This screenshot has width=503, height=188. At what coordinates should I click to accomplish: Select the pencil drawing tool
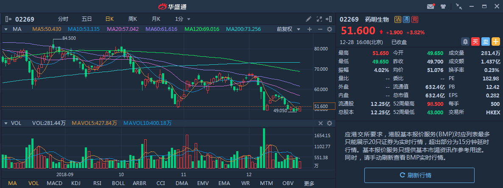coord(309,19)
